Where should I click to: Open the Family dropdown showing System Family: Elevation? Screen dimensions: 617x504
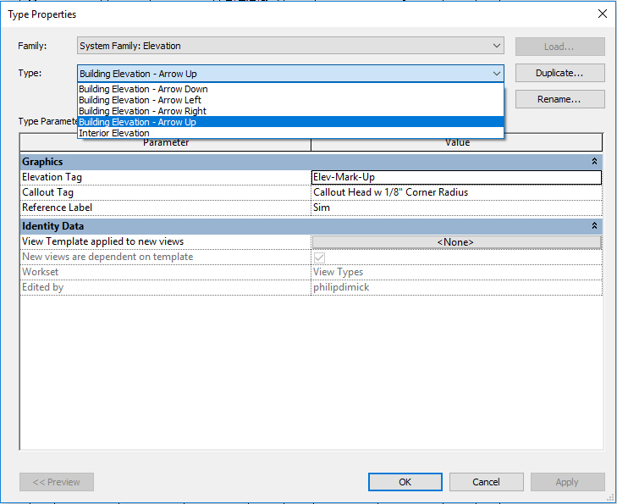pos(290,46)
